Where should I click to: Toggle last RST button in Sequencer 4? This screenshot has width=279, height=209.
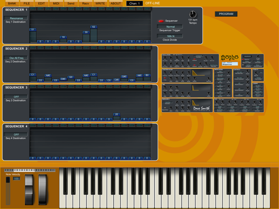tap(147, 125)
